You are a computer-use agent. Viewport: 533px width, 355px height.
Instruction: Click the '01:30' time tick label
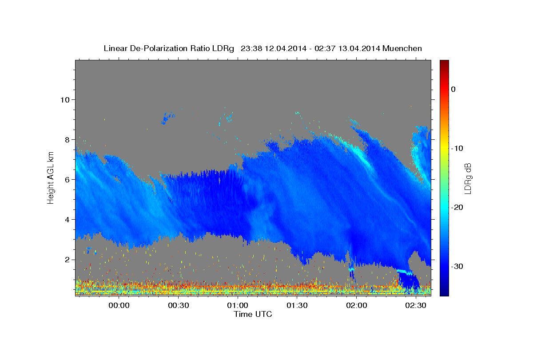point(297,305)
